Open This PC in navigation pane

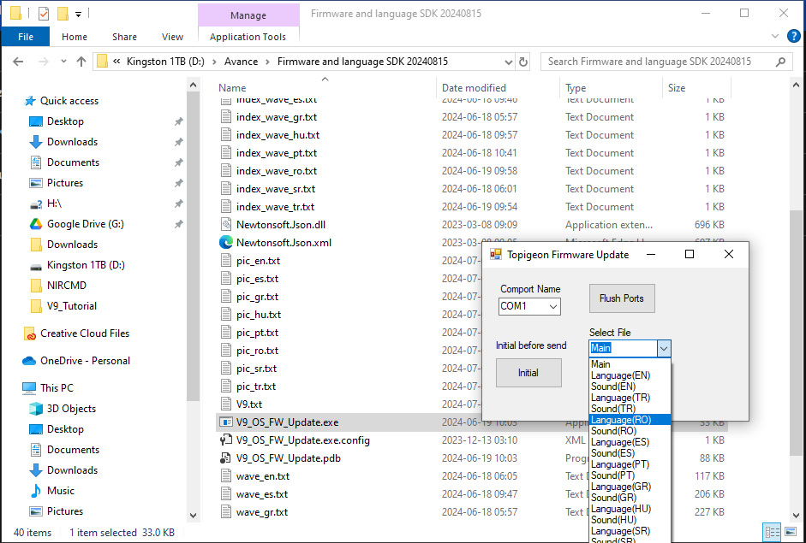(57, 388)
